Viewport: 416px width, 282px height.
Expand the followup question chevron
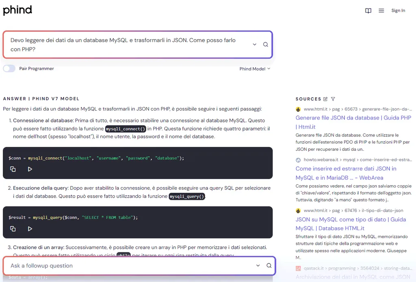(258, 266)
